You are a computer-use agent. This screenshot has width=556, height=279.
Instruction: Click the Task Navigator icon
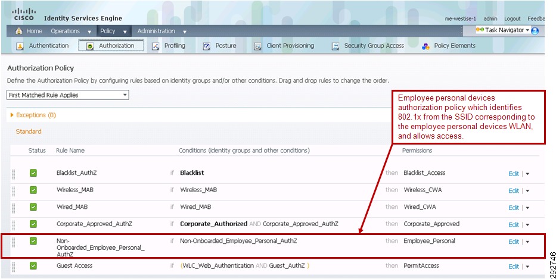point(480,30)
